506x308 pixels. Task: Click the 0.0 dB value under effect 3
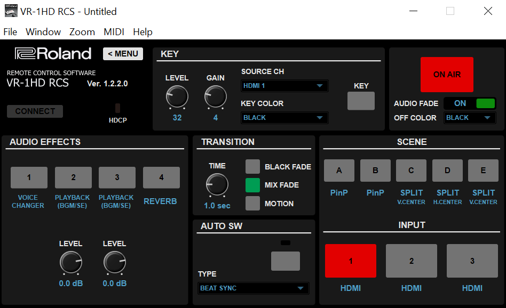tap(115, 283)
